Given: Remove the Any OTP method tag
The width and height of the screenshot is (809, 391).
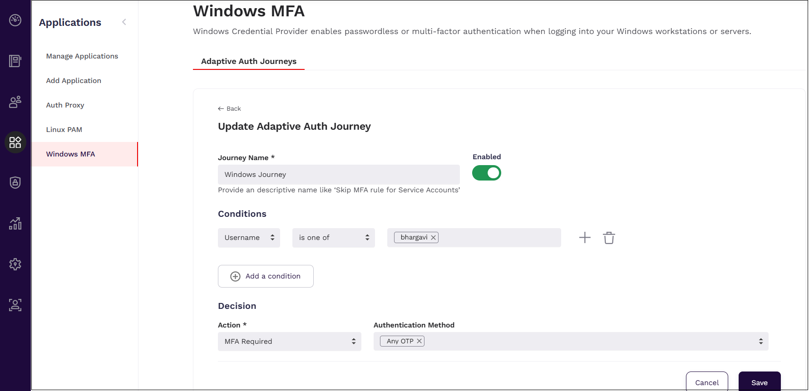Looking at the screenshot, I should click(419, 341).
